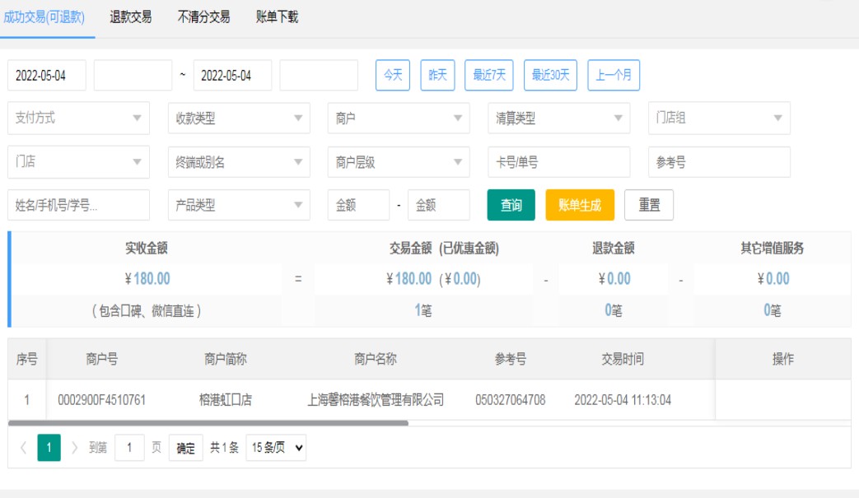Expand the 清算类型 dropdown

click(x=558, y=119)
